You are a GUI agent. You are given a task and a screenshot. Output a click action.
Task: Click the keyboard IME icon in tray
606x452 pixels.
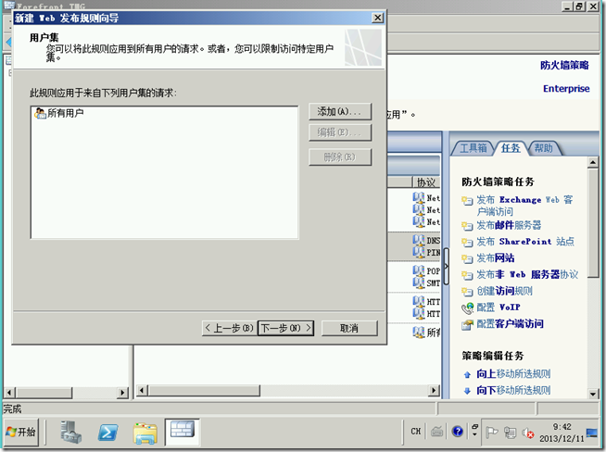[x=436, y=431]
